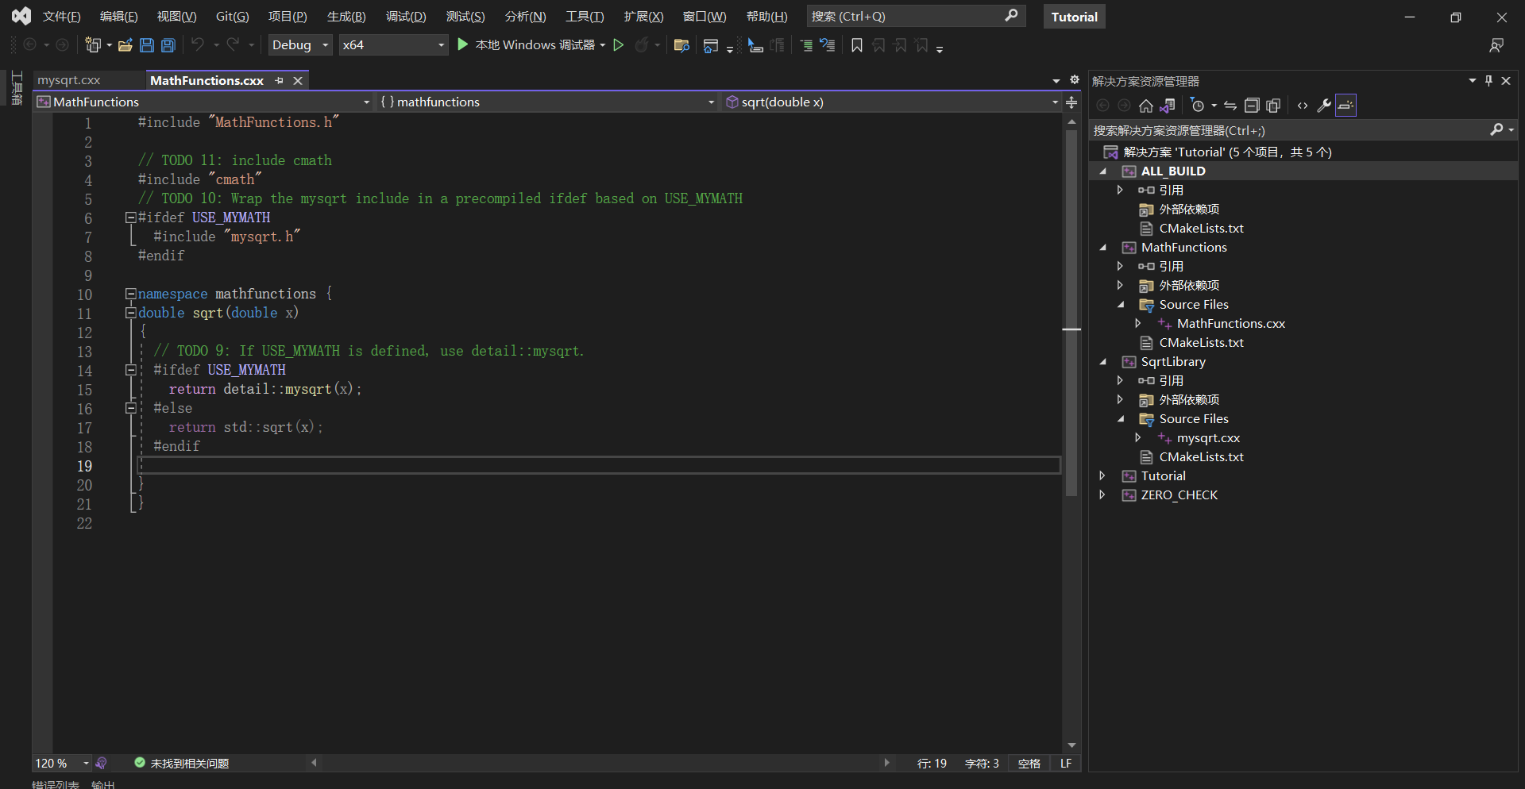This screenshot has height=789, width=1525.
Task: Toggle the Preview Selected Items button
Action: (x=1345, y=106)
